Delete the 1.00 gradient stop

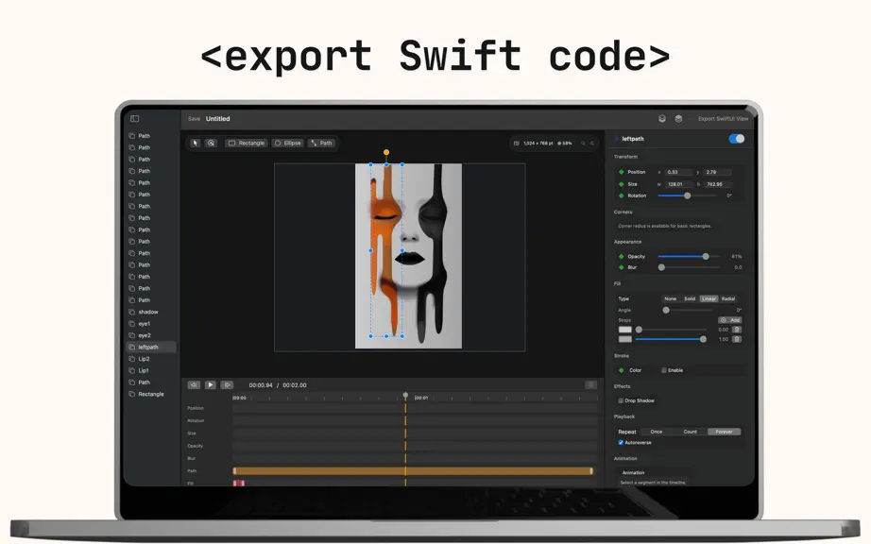tap(737, 339)
